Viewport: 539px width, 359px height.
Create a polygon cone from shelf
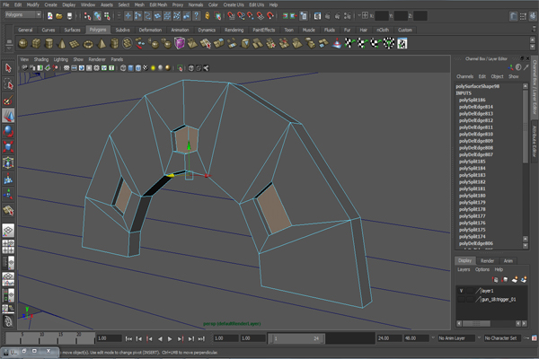point(62,44)
